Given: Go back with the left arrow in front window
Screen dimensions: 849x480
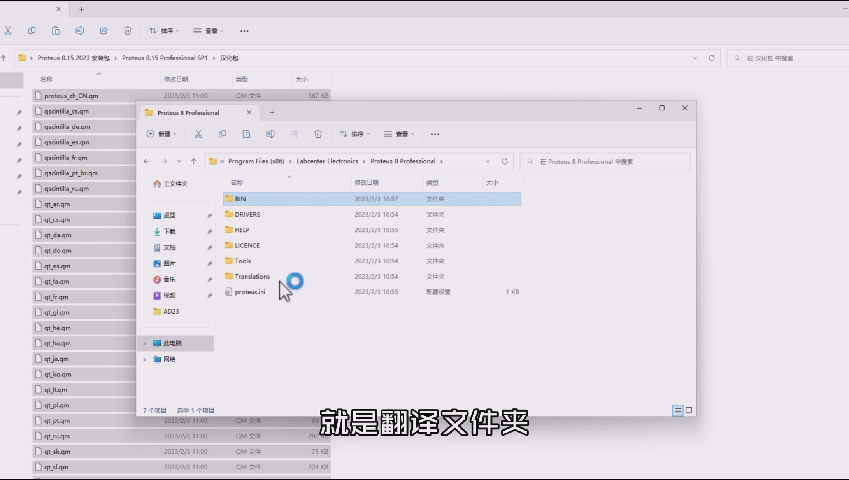Looking at the screenshot, I should pos(146,161).
